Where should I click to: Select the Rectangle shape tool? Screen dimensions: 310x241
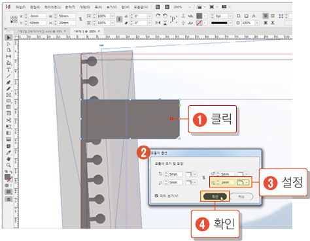coord(9,101)
